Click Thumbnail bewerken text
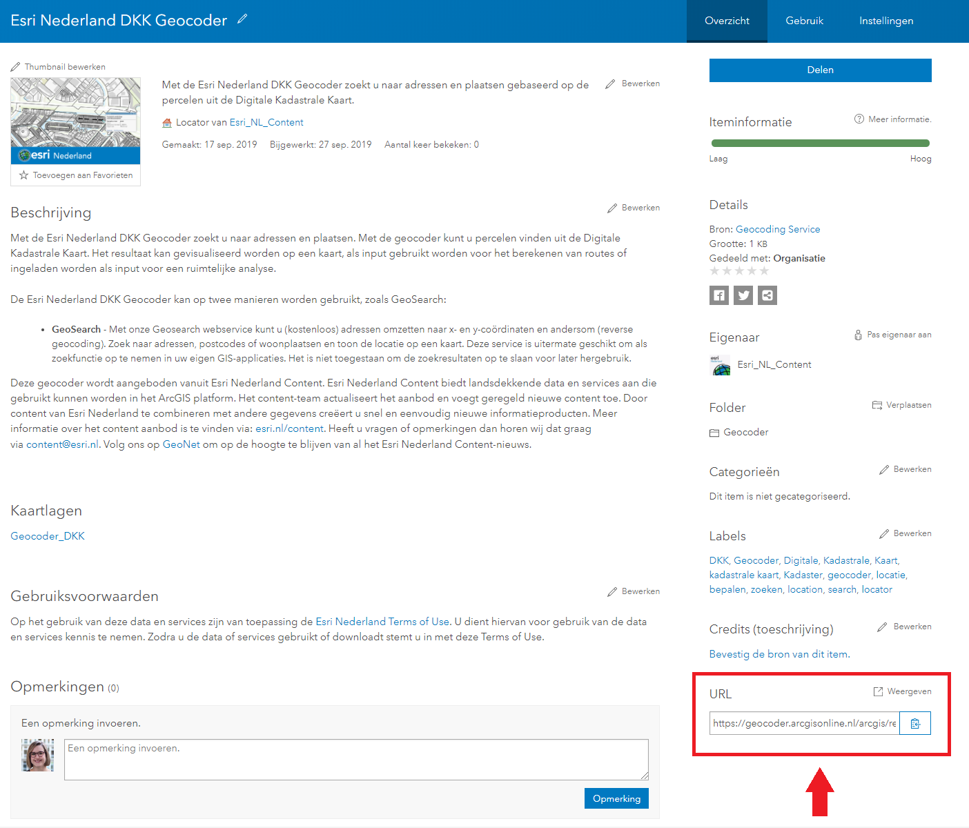 pyautogui.click(x=65, y=67)
